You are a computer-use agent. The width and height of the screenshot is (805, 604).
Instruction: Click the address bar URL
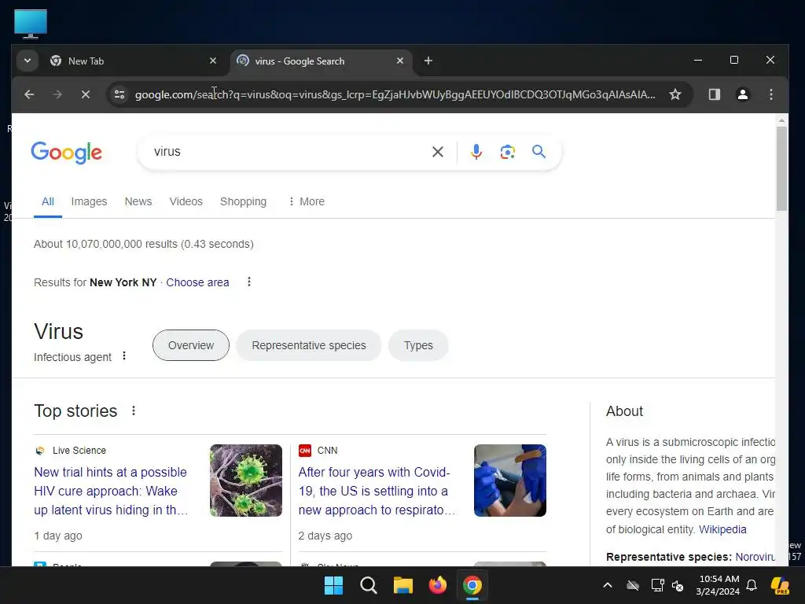[395, 94]
